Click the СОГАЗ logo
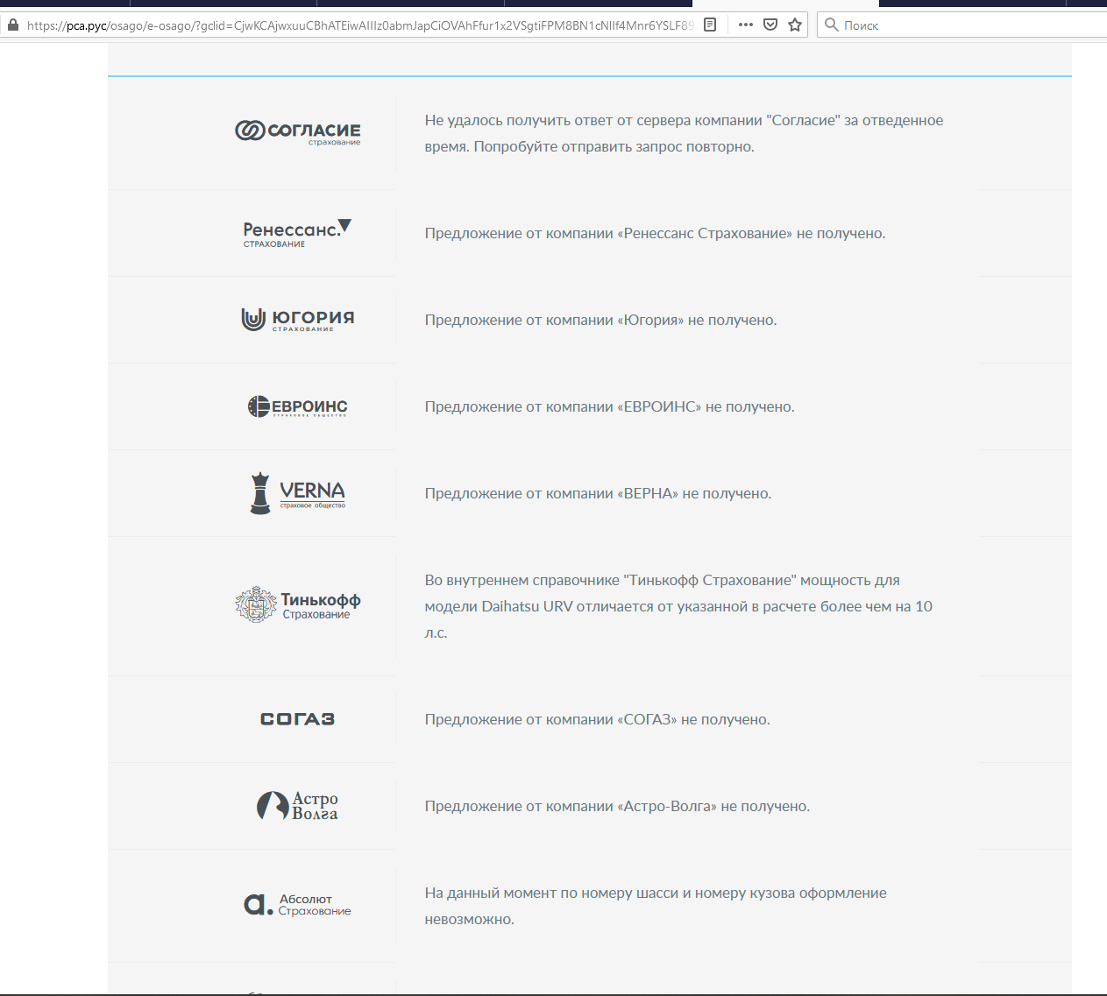Image resolution: width=1107 pixels, height=996 pixels. tap(298, 719)
